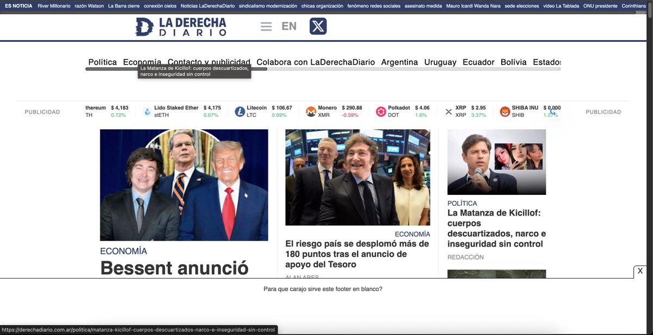Open the La Derecha Diario logo homepage

181,27
